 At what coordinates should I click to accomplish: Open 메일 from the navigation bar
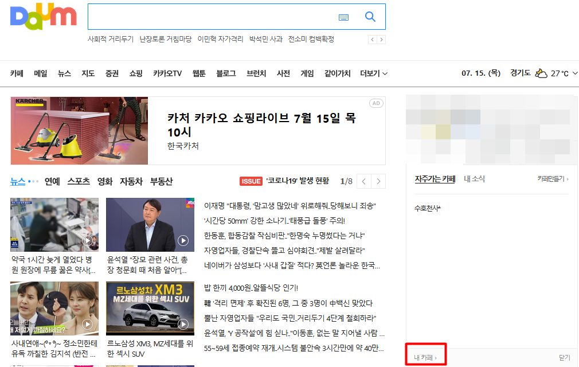(x=41, y=73)
